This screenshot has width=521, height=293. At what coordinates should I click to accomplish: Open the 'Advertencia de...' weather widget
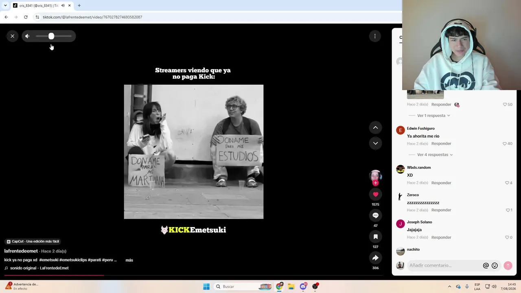tap(21, 286)
